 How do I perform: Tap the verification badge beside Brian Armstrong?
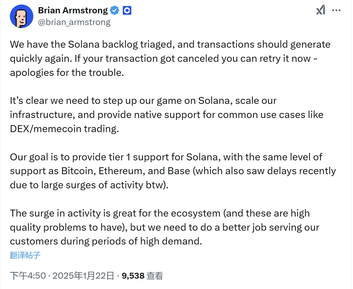click(x=115, y=10)
